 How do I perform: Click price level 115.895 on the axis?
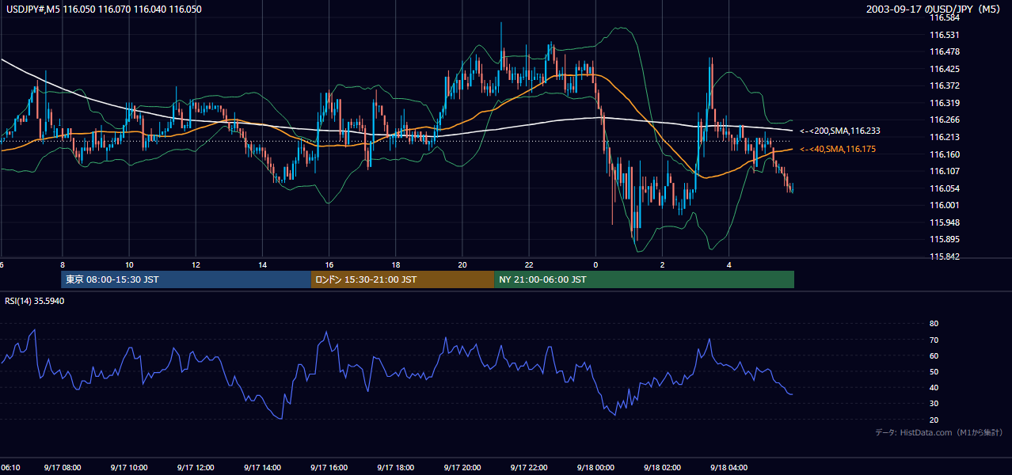tap(944, 240)
